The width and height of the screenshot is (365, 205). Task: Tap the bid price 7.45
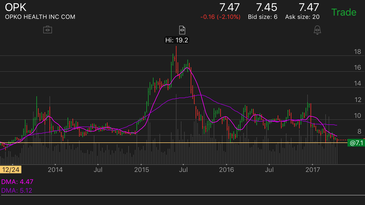266,7
